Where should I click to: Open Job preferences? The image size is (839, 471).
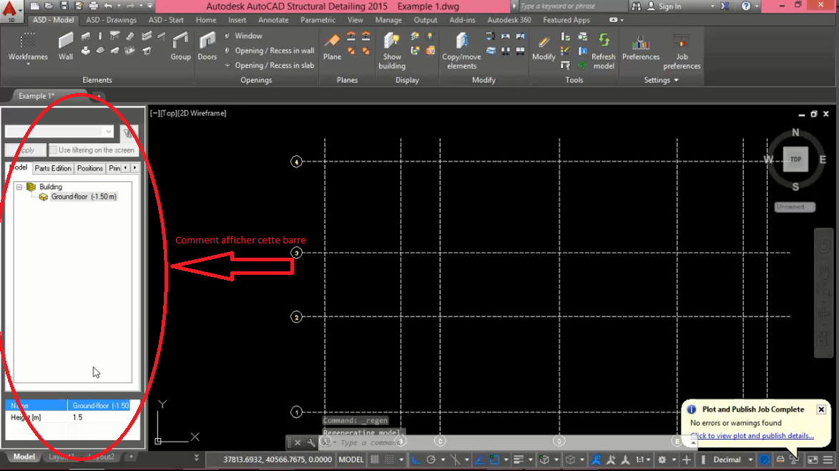pyautogui.click(x=682, y=50)
